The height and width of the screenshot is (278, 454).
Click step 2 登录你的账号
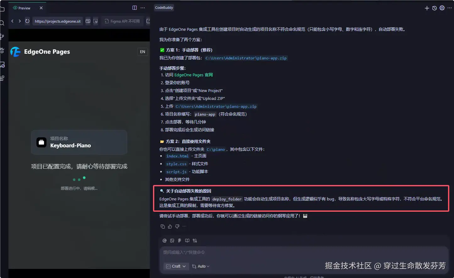tap(177, 83)
